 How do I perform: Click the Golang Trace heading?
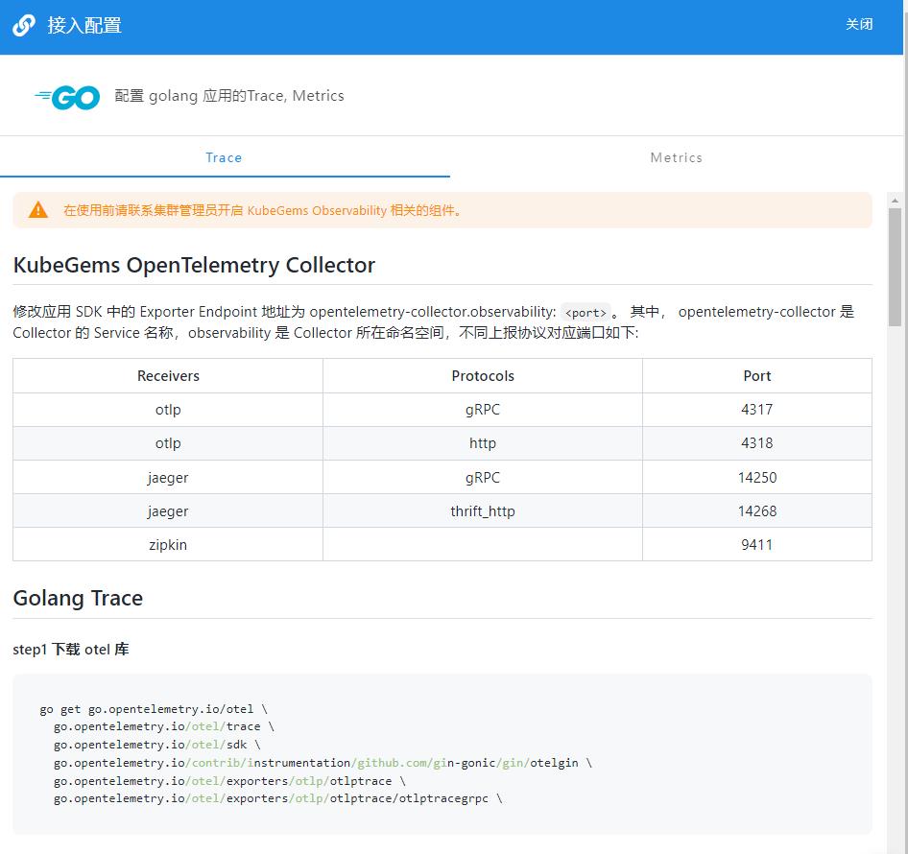click(x=78, y=598)
